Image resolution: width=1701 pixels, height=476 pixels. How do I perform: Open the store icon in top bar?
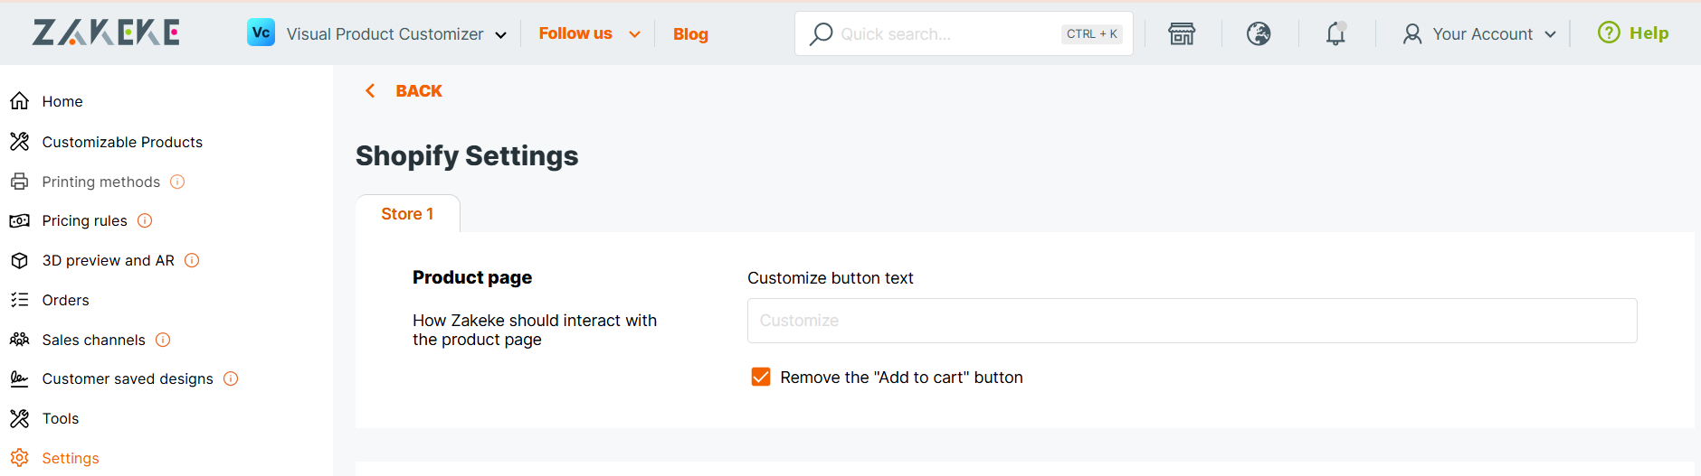click(x=1182, y=33)
